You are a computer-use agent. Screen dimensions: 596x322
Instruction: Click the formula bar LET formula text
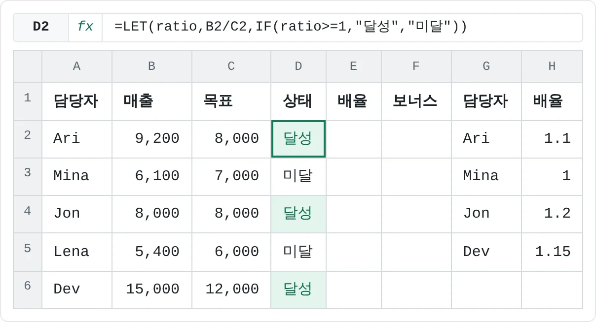[291, 27]
